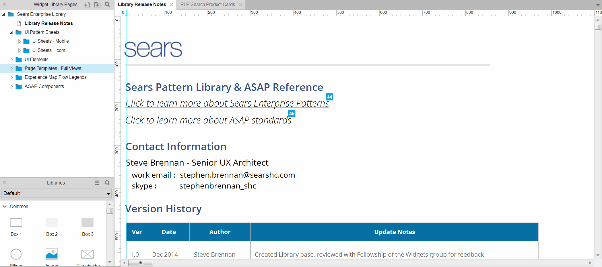Open the tab list dropdown arrow
Image resolution: width=602 pixels, height=267 pixels.
pyautogui.click(x=598, y=5)
